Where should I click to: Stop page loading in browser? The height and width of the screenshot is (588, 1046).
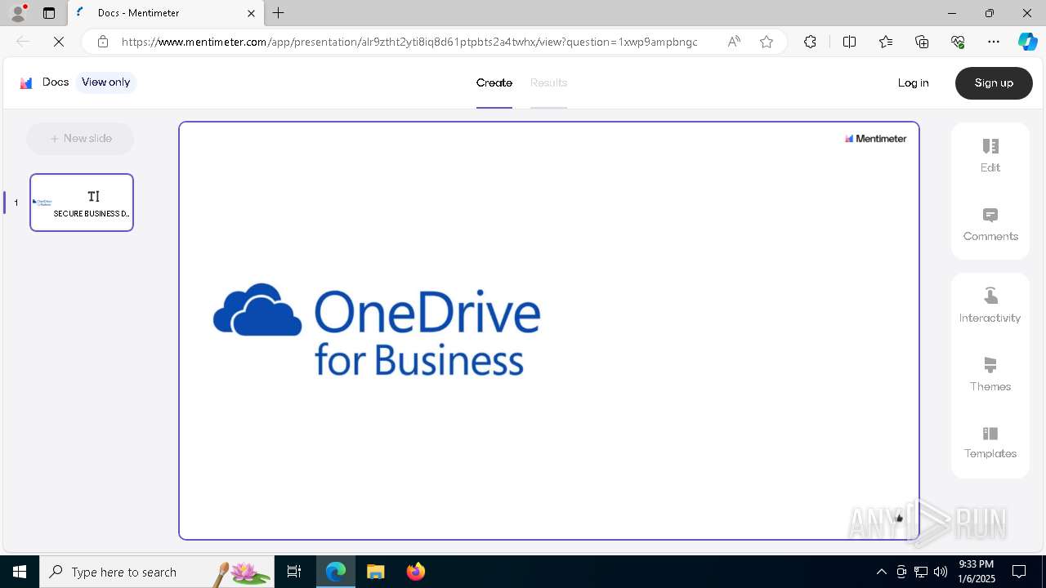[x=59, y=42]
